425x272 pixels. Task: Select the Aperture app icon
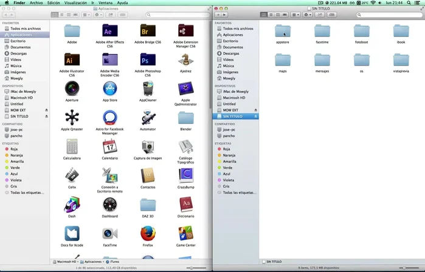(x=72, y=89)
